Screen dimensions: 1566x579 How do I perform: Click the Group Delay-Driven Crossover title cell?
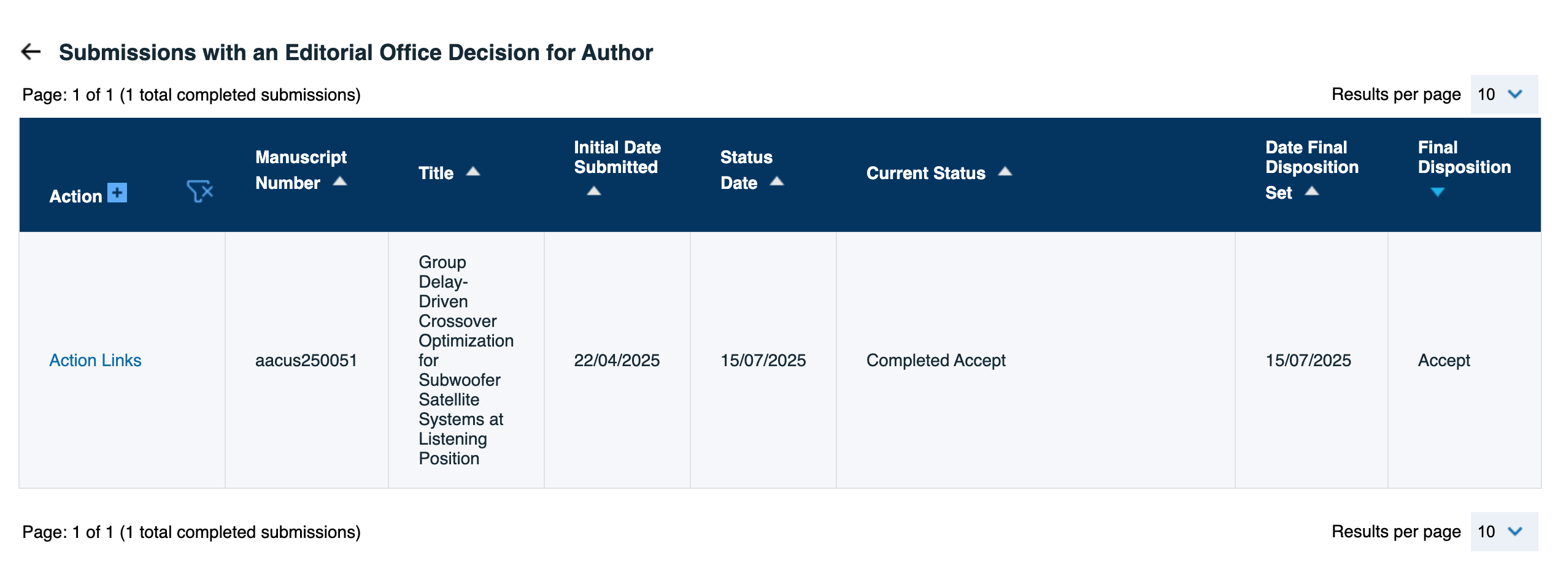[465, 360]
